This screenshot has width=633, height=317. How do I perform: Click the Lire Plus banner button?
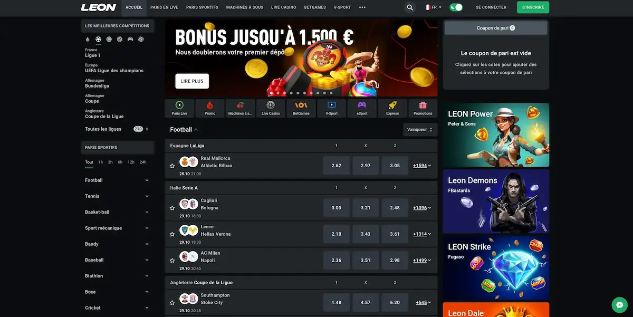point(192,81)
